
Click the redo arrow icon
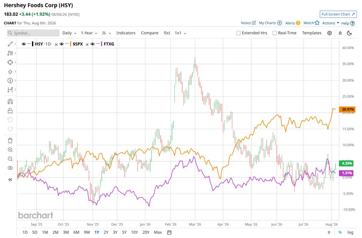coord(10,129)
